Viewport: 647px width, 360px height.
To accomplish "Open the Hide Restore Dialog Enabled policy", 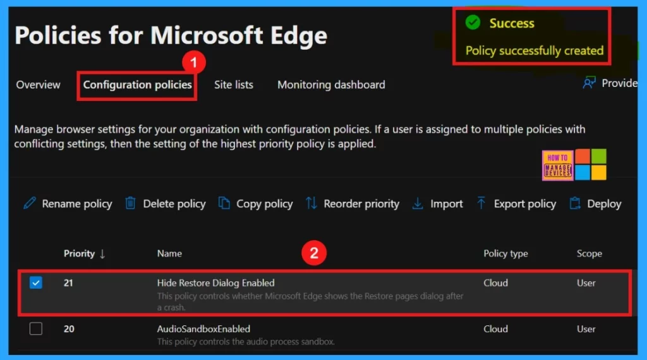I will click(216, 282).
